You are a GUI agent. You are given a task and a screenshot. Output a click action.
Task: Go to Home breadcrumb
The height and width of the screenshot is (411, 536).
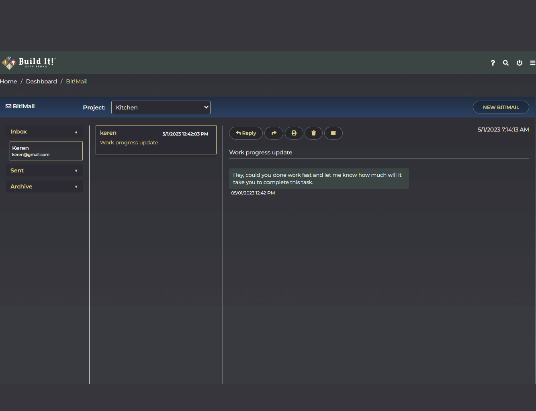[x=8, y=81]
